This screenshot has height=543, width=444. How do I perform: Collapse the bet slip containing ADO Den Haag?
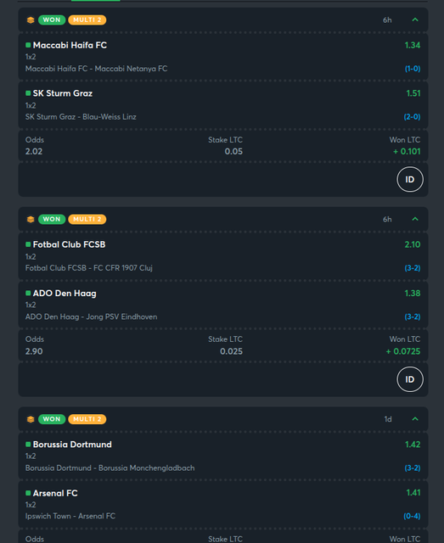coord(415,219)
